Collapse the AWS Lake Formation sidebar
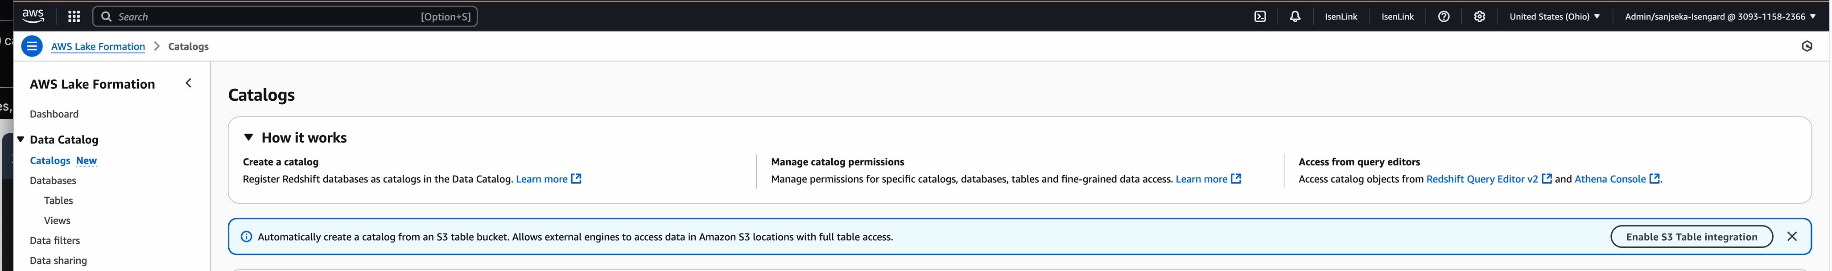Image resolution: width=1832 pixels, height=271 pixels. pos(189,83)
